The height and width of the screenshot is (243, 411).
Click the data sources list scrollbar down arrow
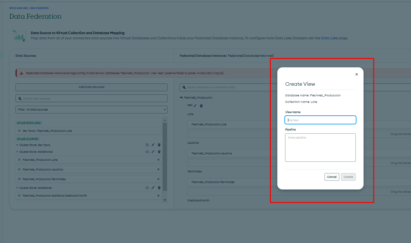click(165, 200)
